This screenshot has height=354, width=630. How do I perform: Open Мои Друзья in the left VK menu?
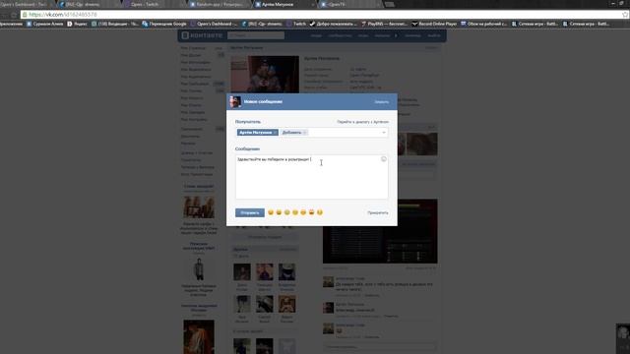point(191,55)
